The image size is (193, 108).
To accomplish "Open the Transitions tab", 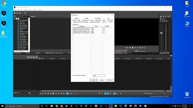I will pos(37,53).
